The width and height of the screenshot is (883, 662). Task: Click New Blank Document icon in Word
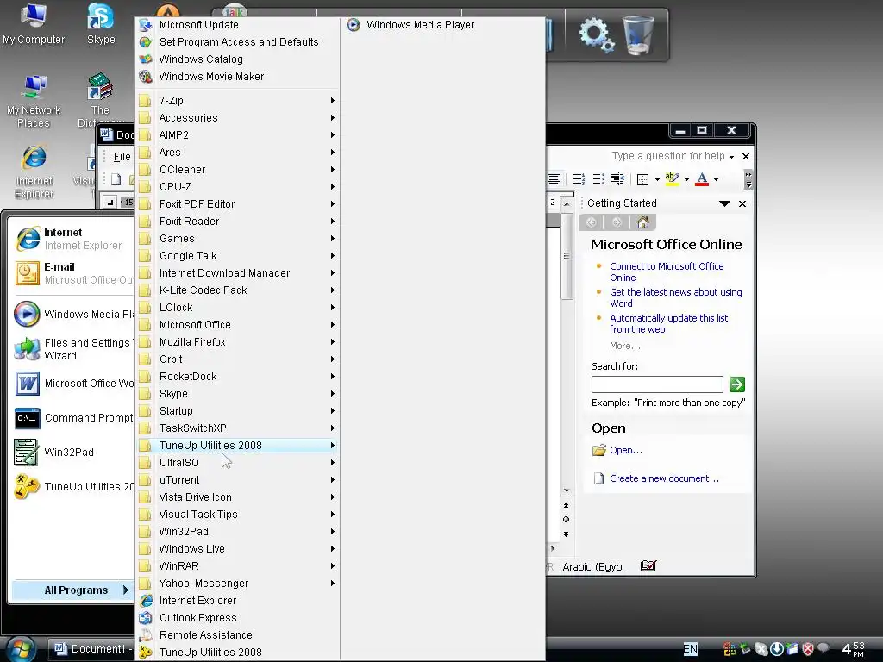[x=116, y=179]
